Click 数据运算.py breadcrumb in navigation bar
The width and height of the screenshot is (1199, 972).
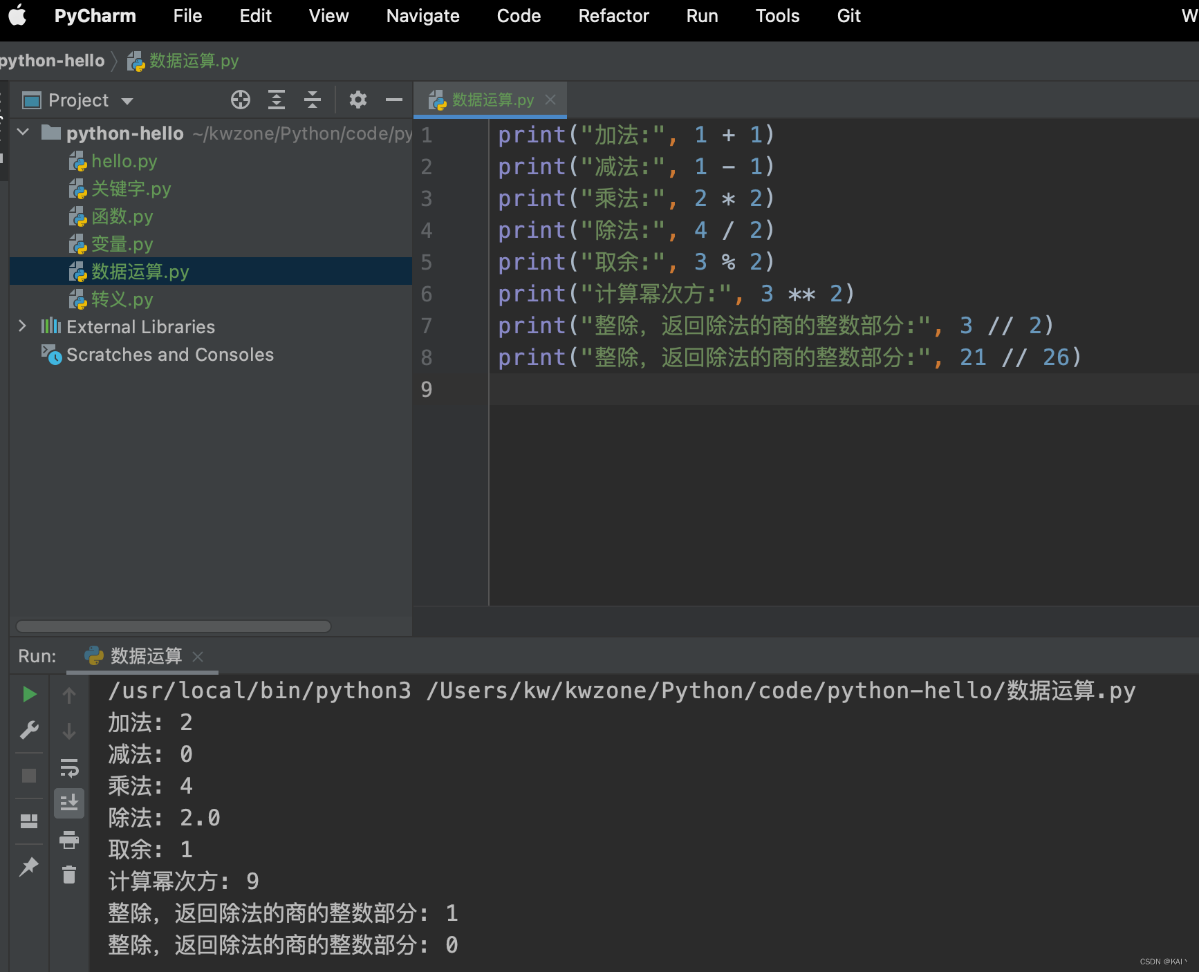(183, 61)
